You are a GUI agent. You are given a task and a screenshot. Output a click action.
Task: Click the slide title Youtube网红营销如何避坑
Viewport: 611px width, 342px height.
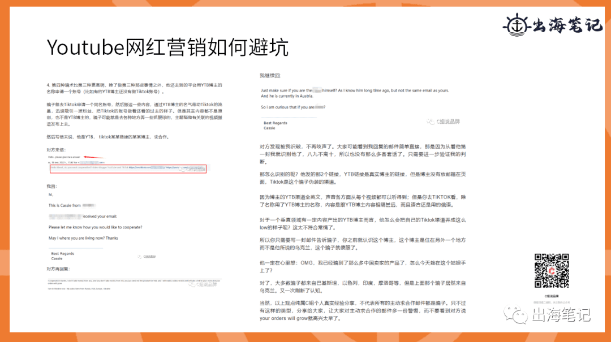click(167, 47)
